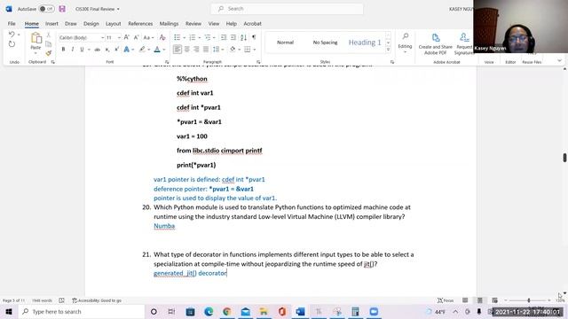Viewport: 568px width, 319px height.
Task: Open Numbering list dropdown arrow
Action: coord(199,37)
